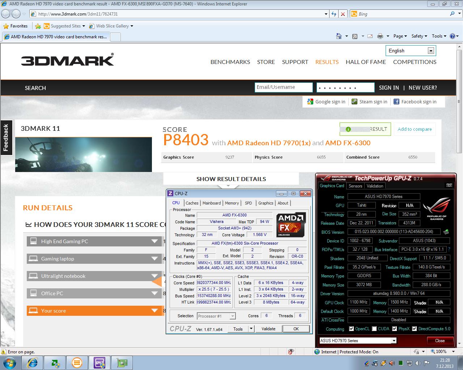Click the Bus Interface question mark in GPU-Z

coord(449,249)
